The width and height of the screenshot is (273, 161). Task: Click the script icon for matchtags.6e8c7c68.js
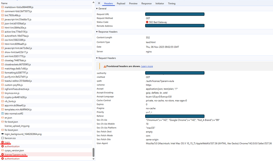3,68
